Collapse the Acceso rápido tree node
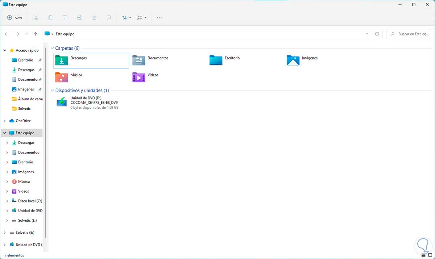This screenshot has height=259, width=435. (5, 50)
